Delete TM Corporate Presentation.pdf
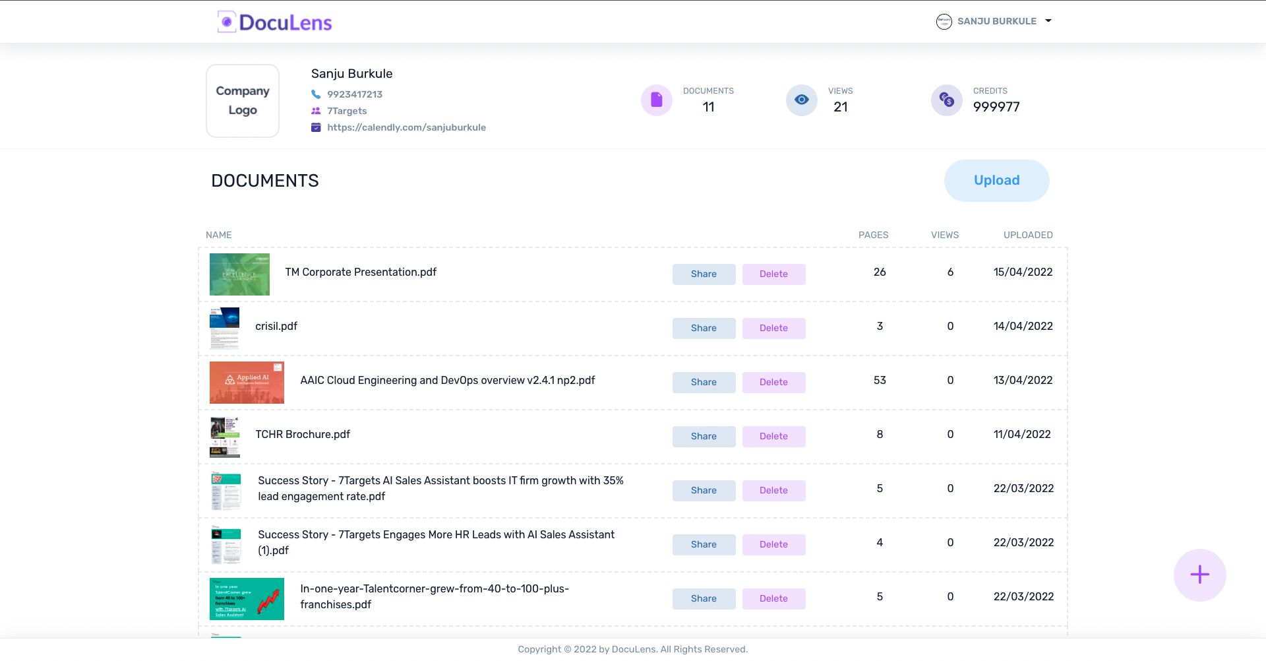Screen dimensions: 1266x661 [x=773, y=274]
